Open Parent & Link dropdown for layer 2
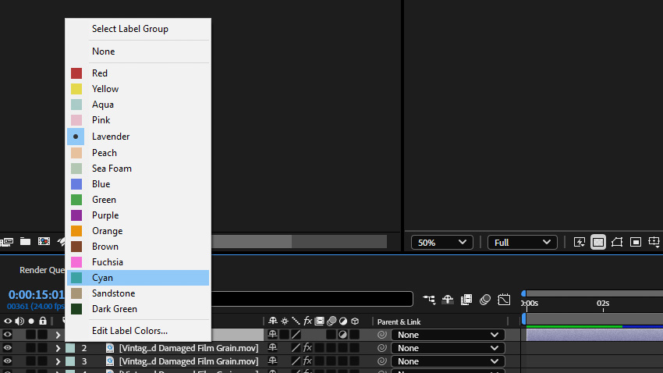Viewport: 663px width, 373px height. [448, 348]
